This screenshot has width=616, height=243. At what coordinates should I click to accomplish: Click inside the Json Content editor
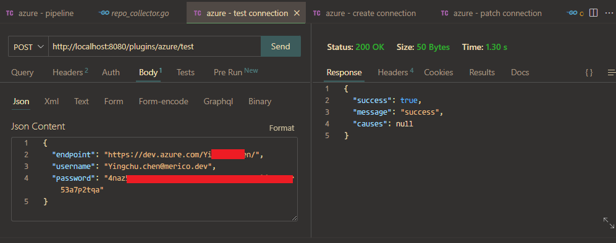click(154, 179)
